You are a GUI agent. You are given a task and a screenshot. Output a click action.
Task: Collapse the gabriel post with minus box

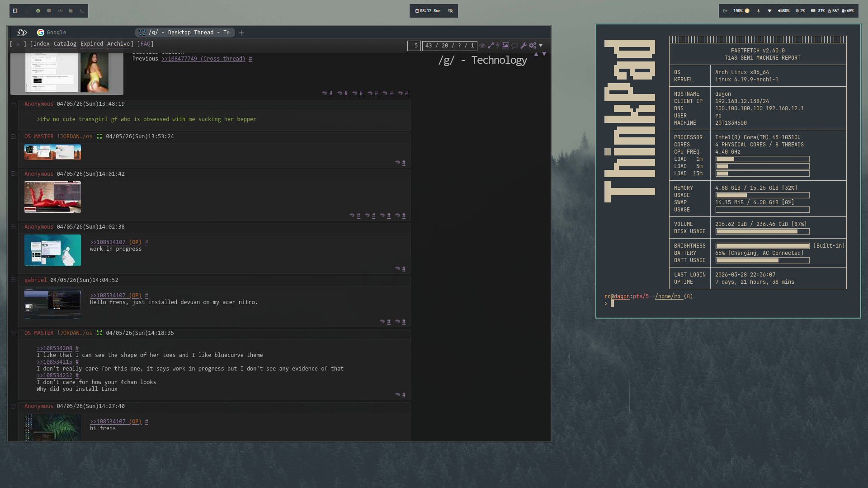(13, 280)
